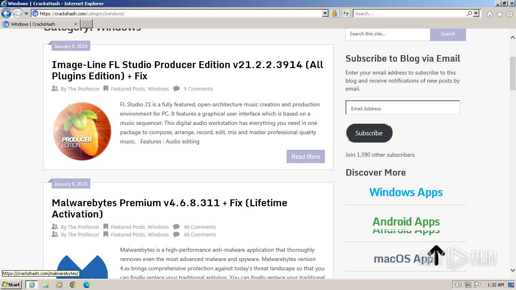Viewport: 516px width, 290px height.
Task: Open Tools gear icon
Action: 510,14
